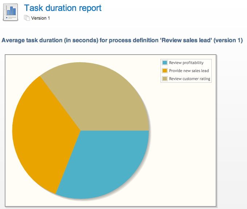247x209 pixels.
Task: Select the Review customer rating legend label
Action: [190, 79]
